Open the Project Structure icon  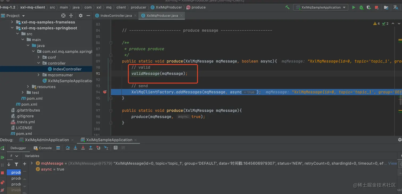386,7
